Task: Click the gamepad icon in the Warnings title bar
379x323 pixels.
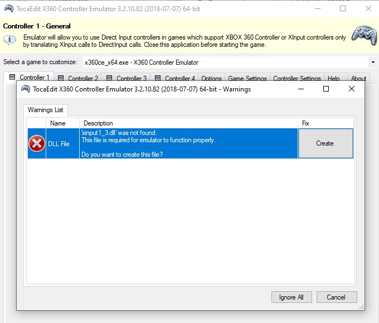Action: 26,89
